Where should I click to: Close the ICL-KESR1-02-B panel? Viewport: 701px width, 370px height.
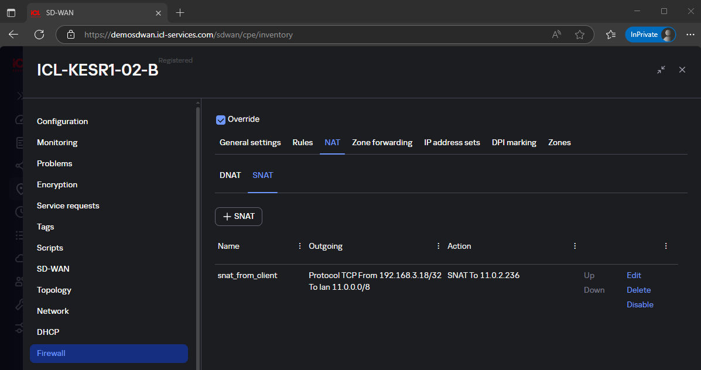tap(682, 70)
